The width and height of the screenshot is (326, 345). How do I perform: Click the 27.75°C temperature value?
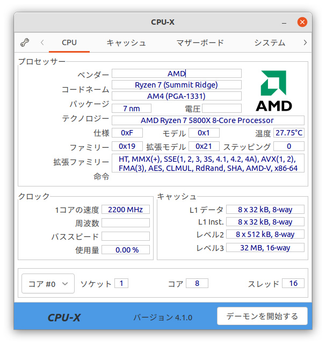point(289,133)
